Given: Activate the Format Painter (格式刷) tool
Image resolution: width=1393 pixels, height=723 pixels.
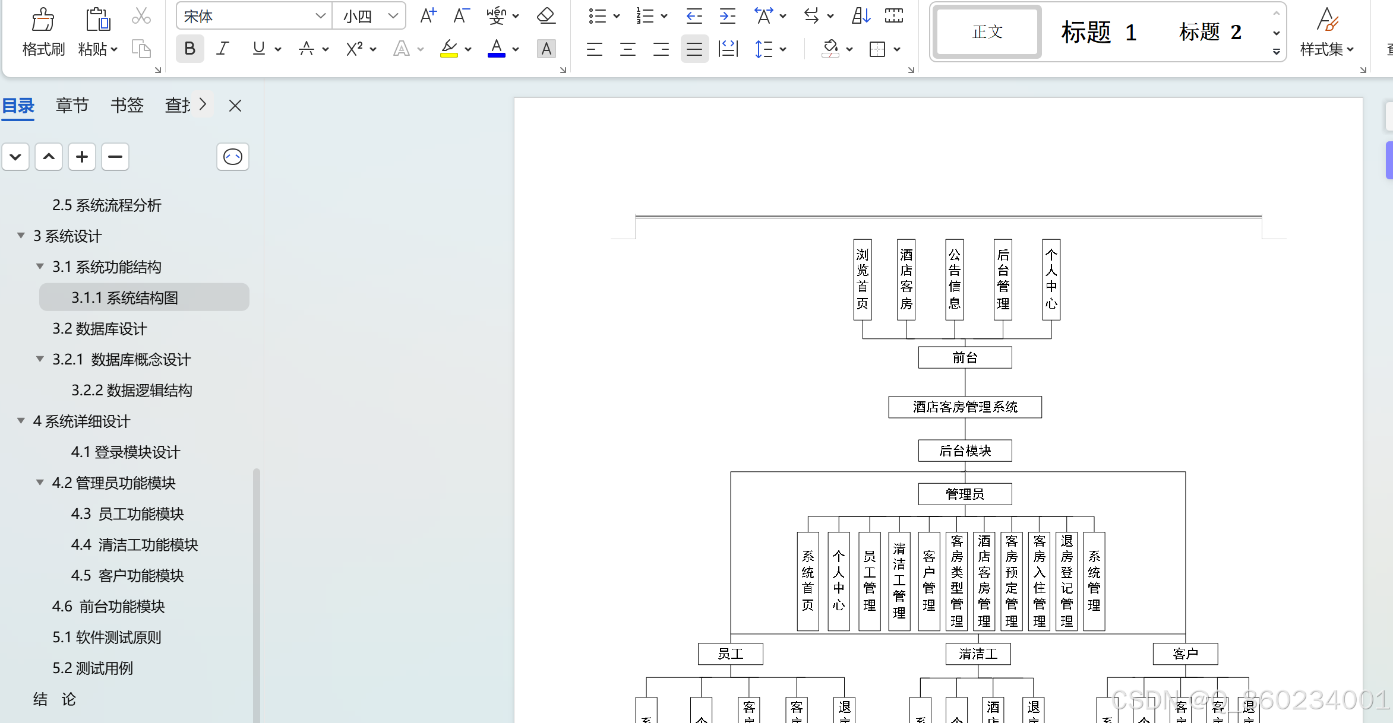Looking at the screenshot, I should (x=43, y=32).
